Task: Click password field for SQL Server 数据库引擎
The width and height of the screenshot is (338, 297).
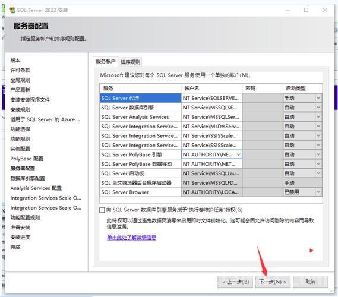Action: tap(263, 108)
